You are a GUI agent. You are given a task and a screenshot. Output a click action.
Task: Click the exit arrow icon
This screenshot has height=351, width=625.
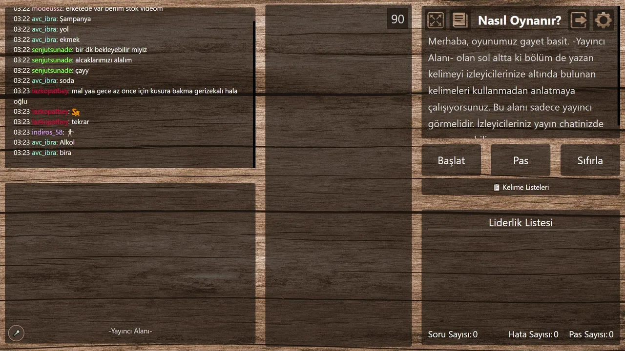tap(579, 20)
